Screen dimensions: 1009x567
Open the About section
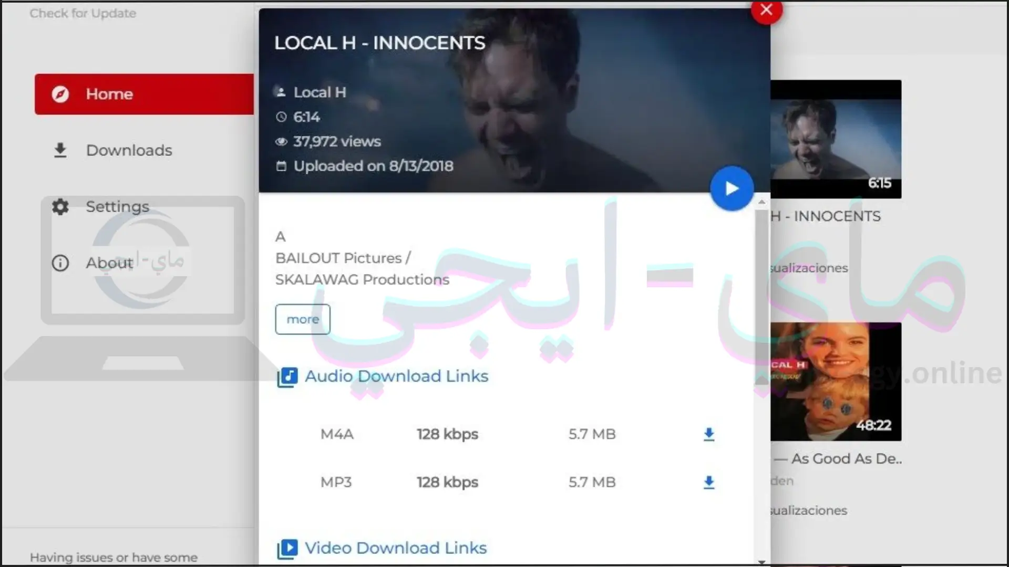coord(109,262)
